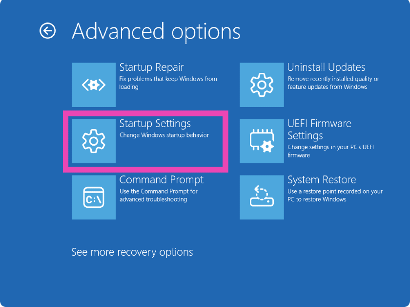The image size is (410, 307).
Task: Pick the Uninstall Updates title
Action: pos(326,67)
